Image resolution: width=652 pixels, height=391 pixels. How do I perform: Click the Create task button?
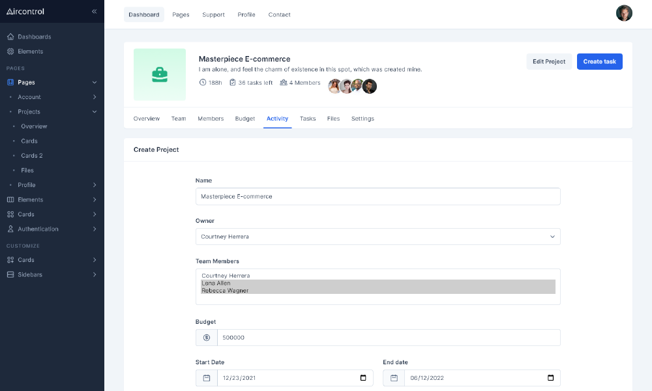(599, 61)
